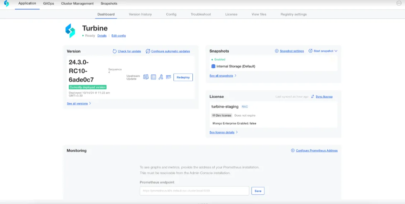The image size is (405, 204).
Task: Open Configure automatic updates link
Action: pyautogui.click(x=170, y=51)
